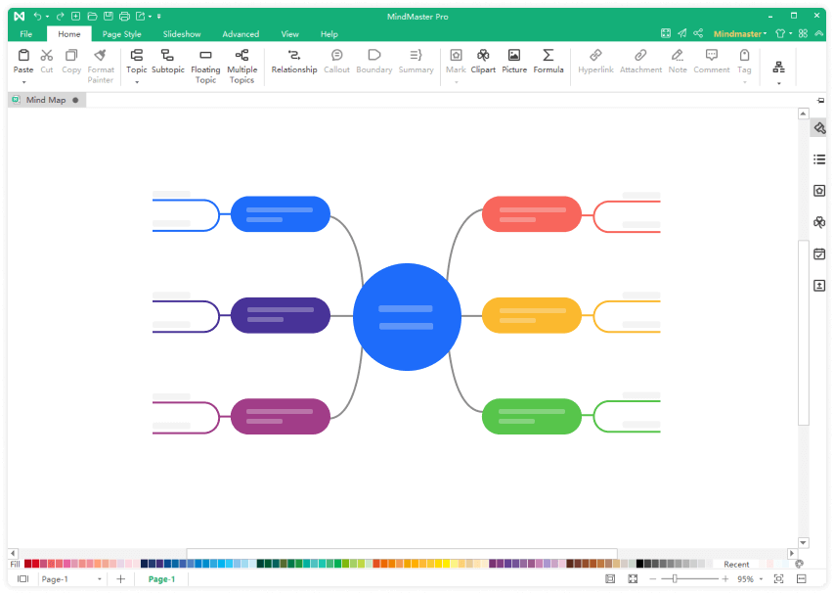
Task: Open the mark panel in right sidebar
Action: 819,191
